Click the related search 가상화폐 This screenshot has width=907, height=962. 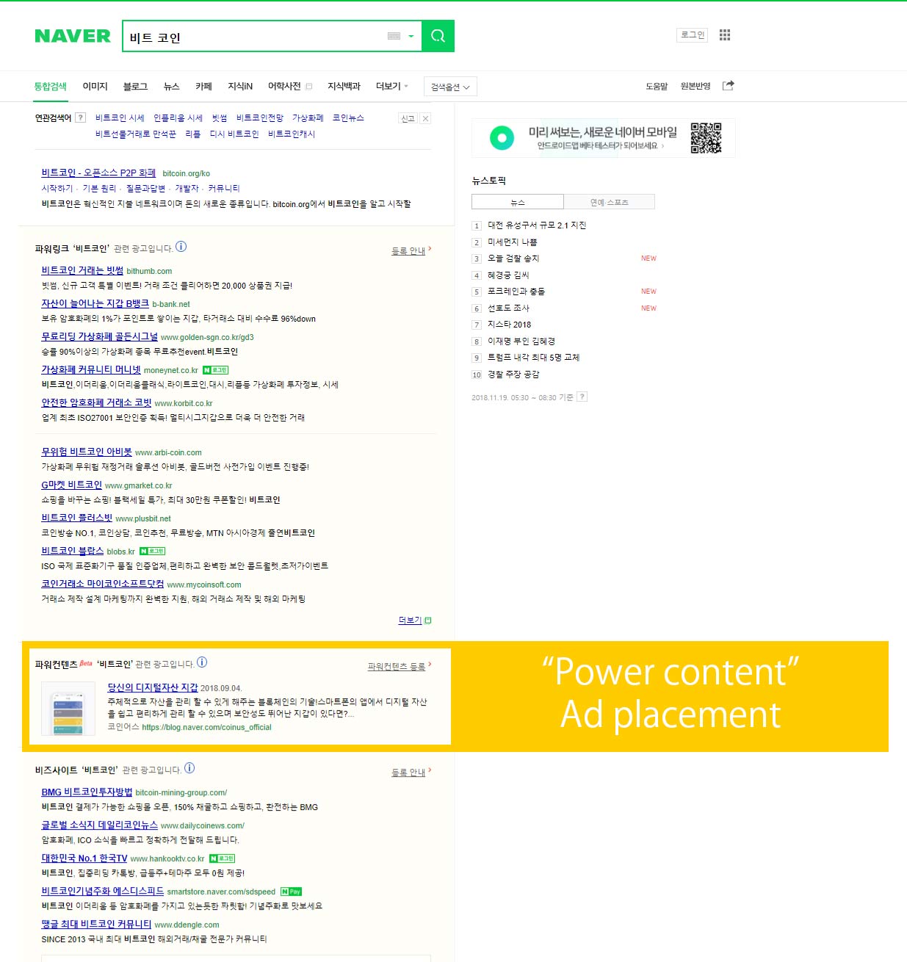pyautogui.click(x=308, y=117)
